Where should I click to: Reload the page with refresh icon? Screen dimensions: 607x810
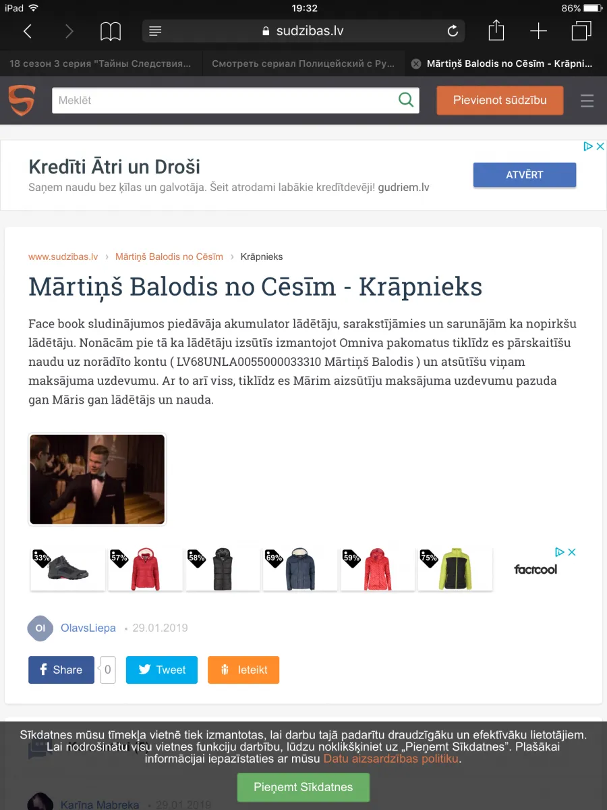453,31
